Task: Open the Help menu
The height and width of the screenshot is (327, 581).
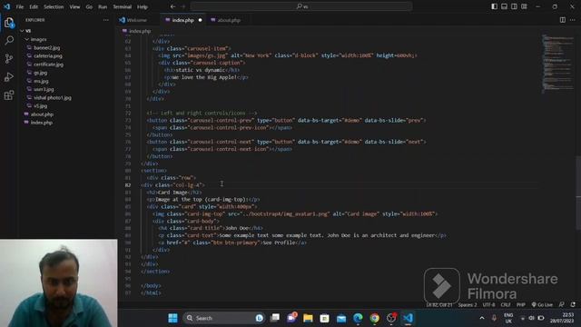Action: pyautogui.click(x=143, y=6)
